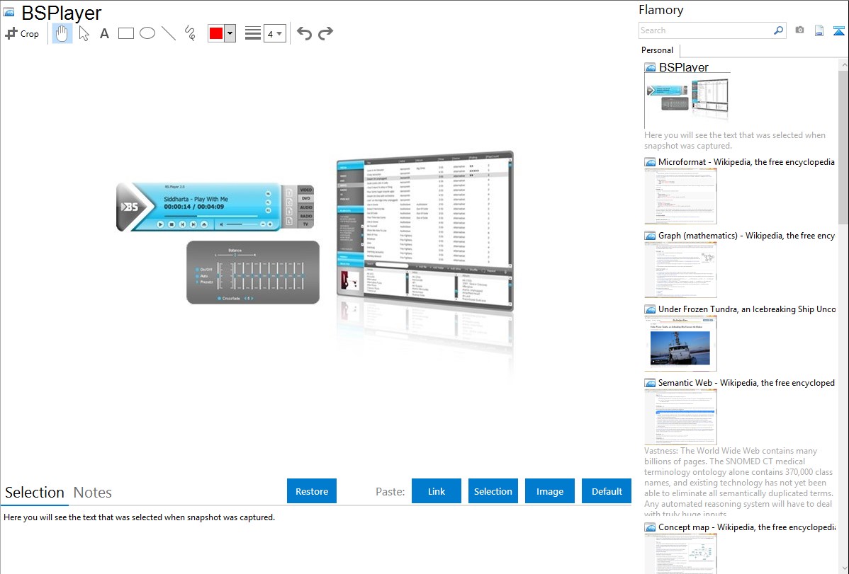Click the icon beside Microformat title

[x=651, y=162]
